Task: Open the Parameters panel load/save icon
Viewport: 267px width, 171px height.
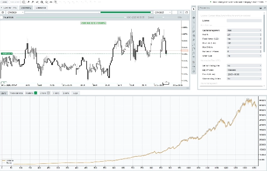Action: (x=260, y=8)
